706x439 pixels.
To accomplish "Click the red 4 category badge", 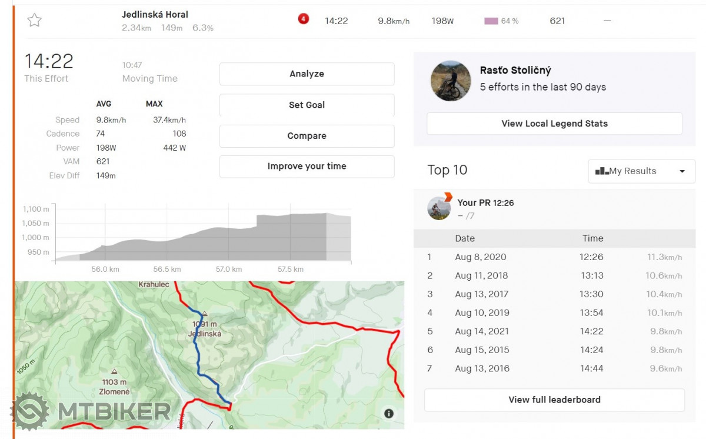I will (303, 19).
